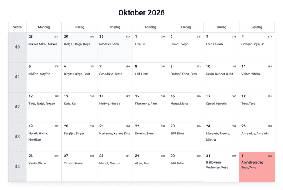
Task: Click the Oktober 2026 title
Action: pos(141,13)
